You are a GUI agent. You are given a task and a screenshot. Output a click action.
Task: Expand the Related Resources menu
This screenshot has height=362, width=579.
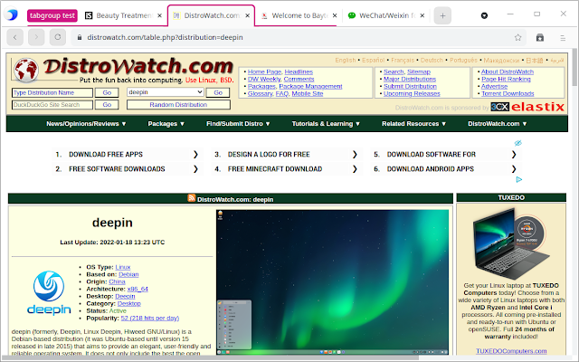coord(413,124)
